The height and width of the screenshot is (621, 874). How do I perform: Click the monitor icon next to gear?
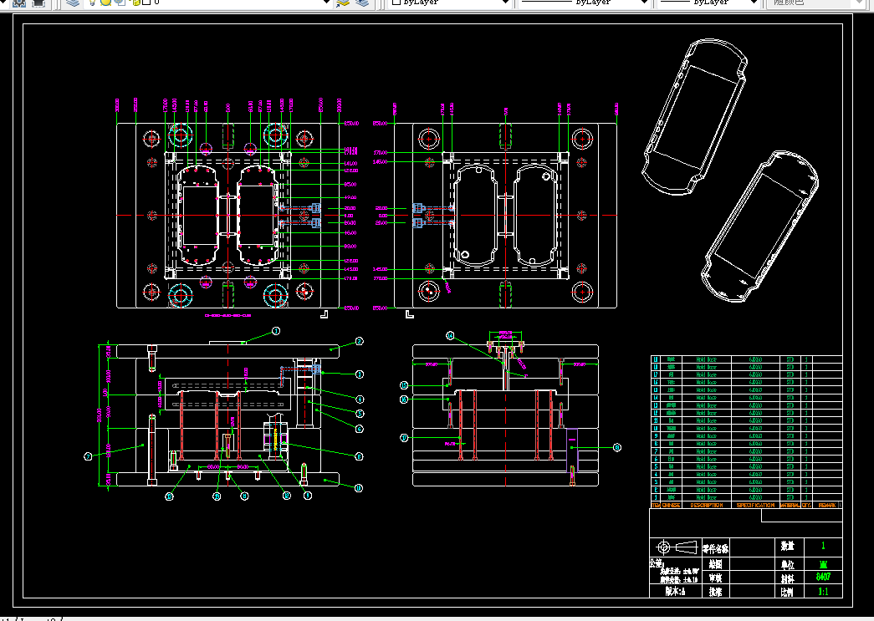click(38, 3)
